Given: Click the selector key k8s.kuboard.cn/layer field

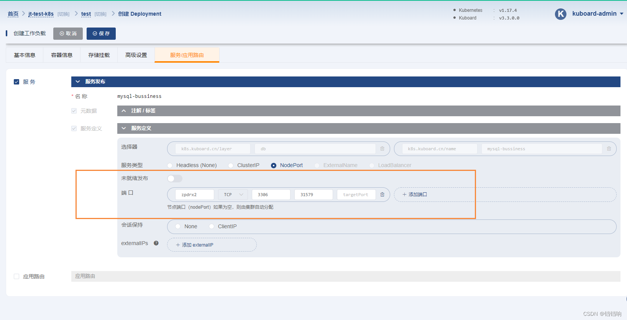Looking at the screenshot, I should (x=213, y=149).
